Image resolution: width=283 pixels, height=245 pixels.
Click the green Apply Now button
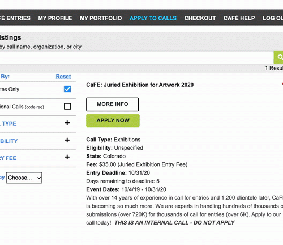pos(113,120)
